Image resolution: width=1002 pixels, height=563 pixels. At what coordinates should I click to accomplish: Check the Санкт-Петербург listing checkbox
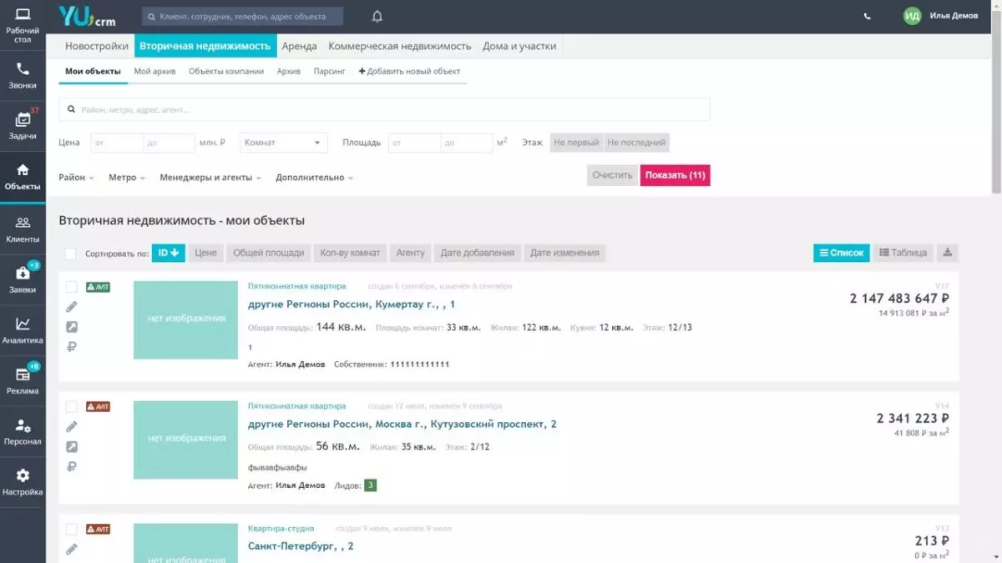tap(72, 529)
